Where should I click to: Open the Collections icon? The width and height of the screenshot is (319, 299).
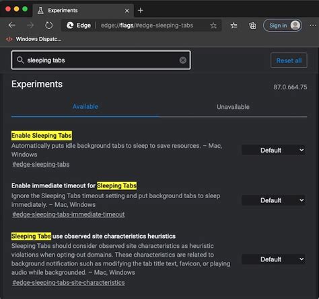[252, 26]
